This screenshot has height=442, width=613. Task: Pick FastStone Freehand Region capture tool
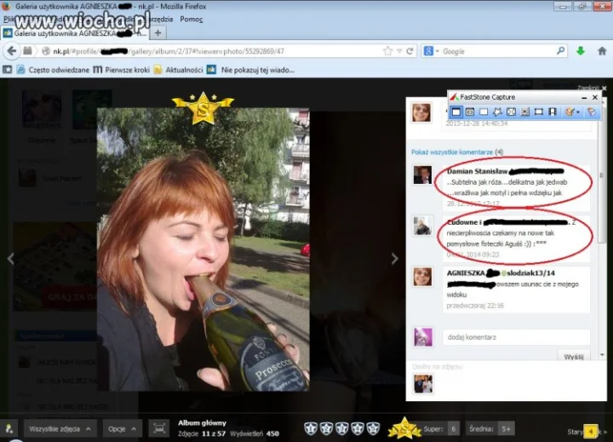[497, 112]
